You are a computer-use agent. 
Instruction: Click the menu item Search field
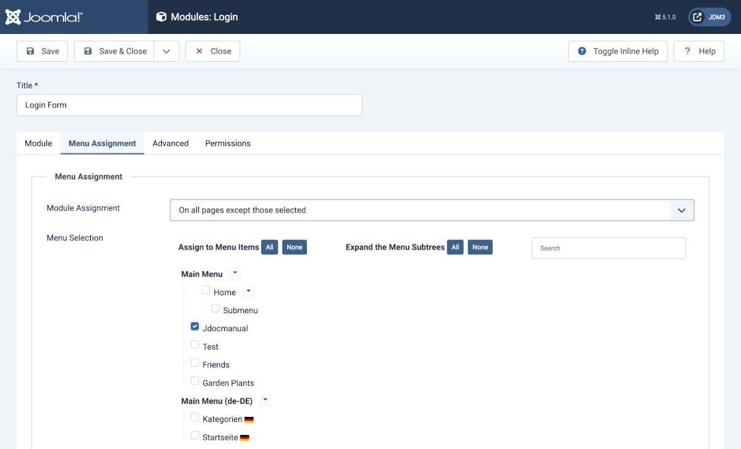[x=608, y=248]
